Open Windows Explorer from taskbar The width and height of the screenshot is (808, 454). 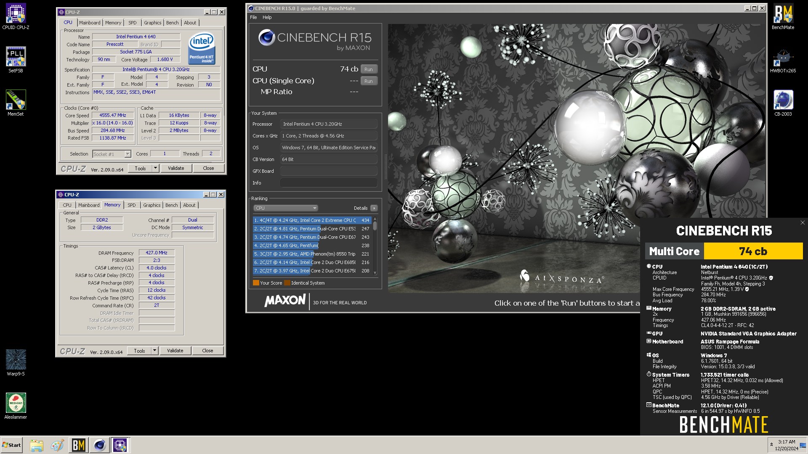37,445
